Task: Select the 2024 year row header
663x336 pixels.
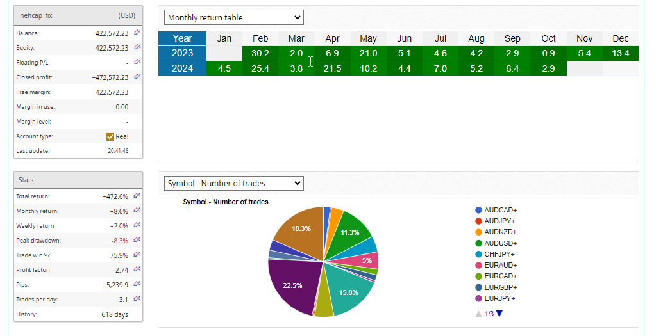Action: [x=182, y=68]
